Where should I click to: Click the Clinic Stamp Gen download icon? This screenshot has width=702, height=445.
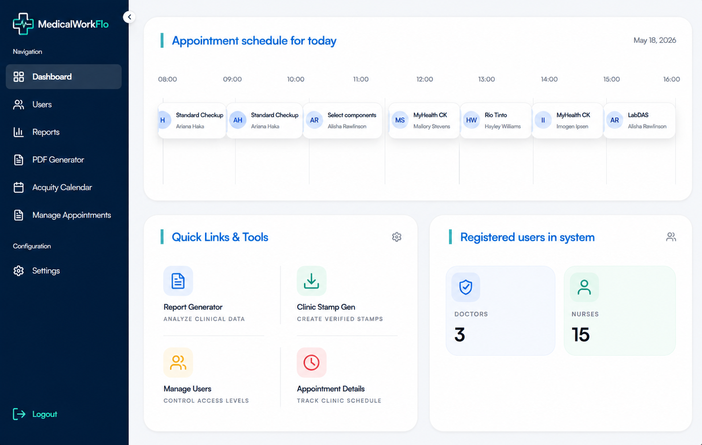pyautogui.click(x=312, y=281)
